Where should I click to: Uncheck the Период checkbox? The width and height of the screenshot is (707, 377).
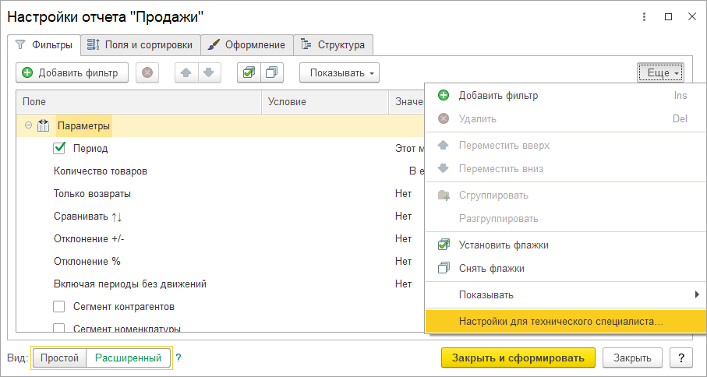(59, 148)
